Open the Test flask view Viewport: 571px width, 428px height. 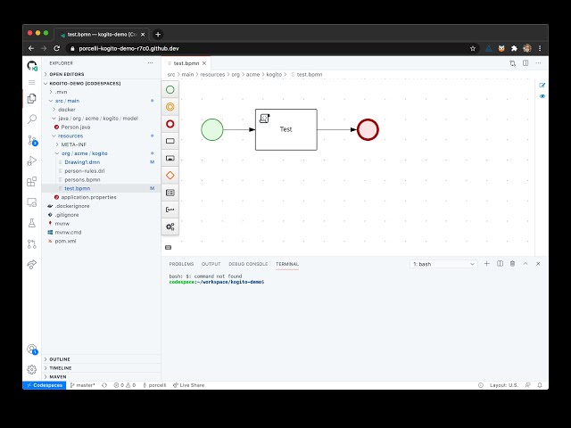click(x=32, y=223)
